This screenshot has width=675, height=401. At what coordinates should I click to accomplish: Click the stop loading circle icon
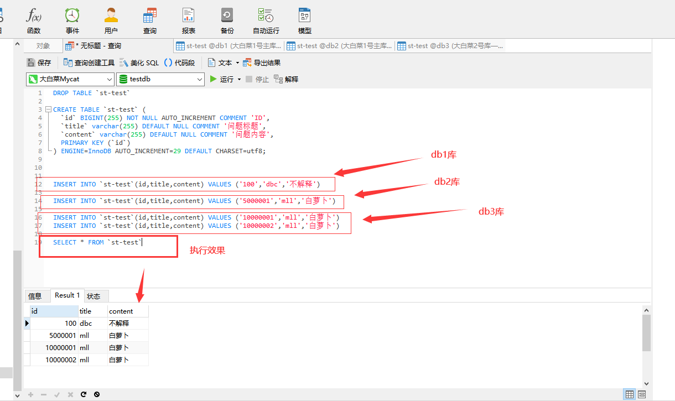point(97,394)
